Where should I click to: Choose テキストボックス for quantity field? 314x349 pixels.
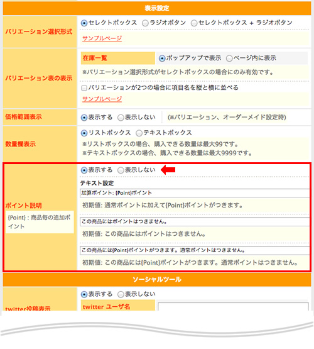tap(139, 133)
